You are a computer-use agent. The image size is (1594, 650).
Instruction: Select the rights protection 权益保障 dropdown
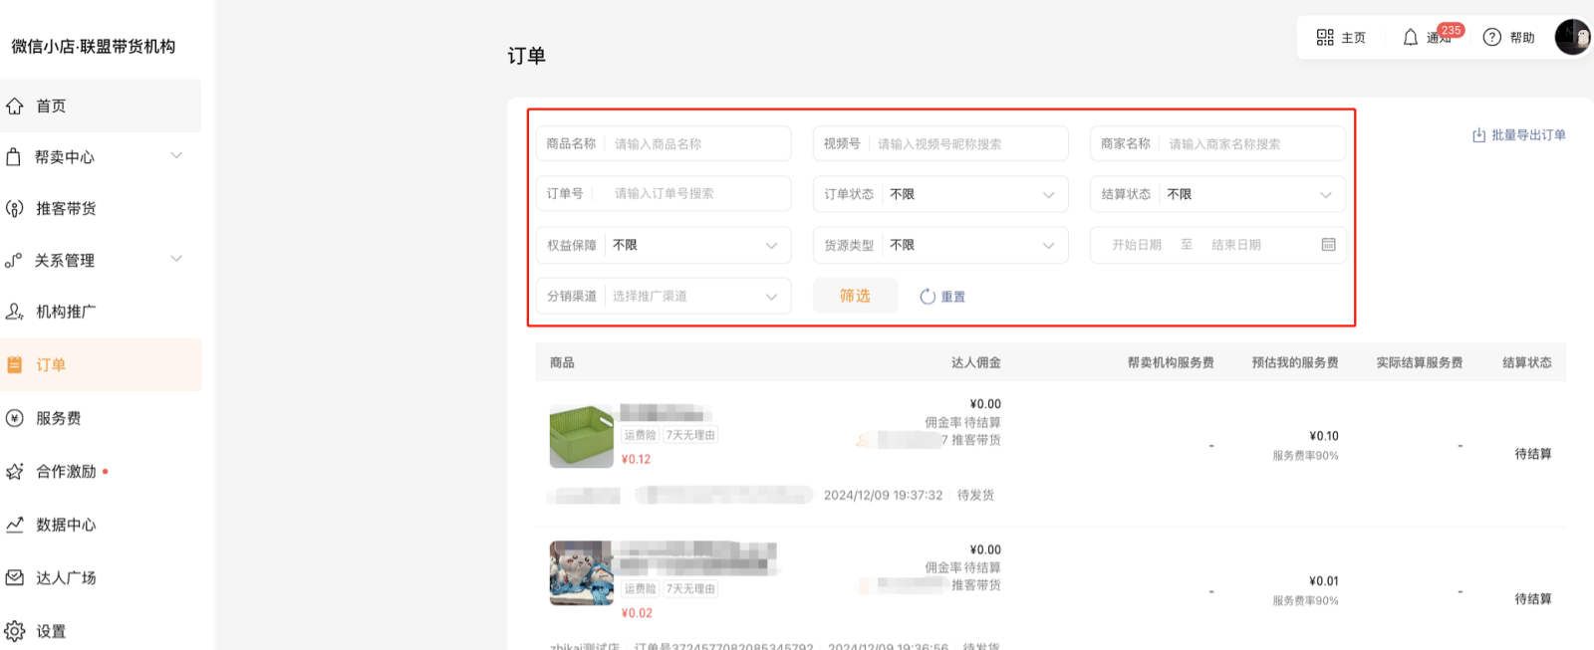664,245
